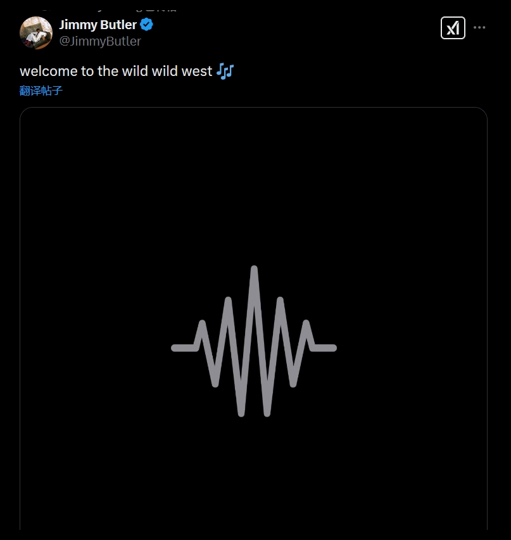Click the @JimmyButler handle
This screenshot has width=511, height=540.
[x=100, y=41]
